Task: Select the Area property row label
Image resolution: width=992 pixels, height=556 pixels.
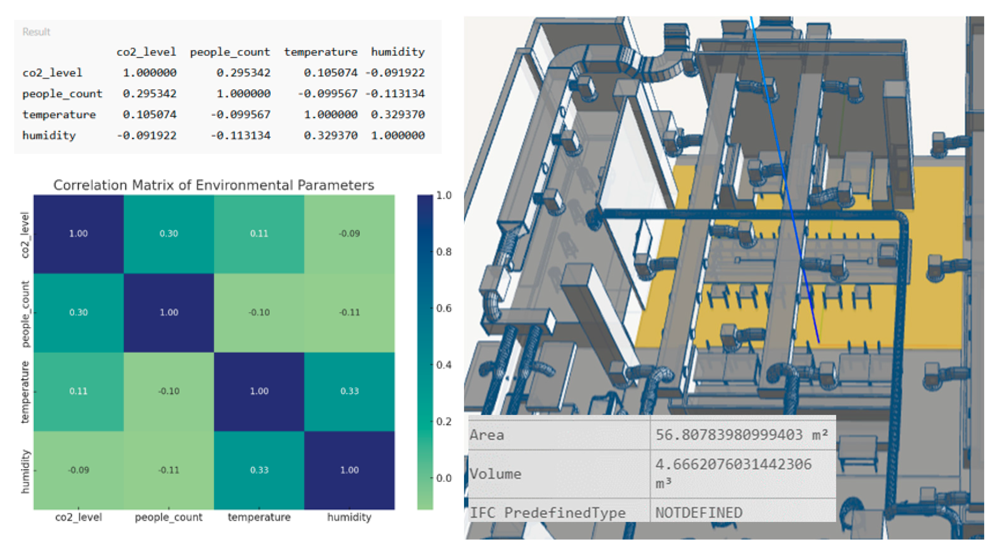Action: (x=487, y=435)
